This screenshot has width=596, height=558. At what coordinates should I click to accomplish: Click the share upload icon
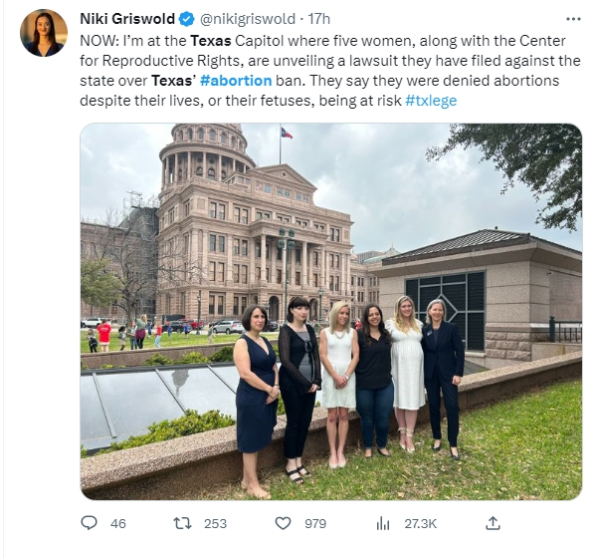[x=493, y=523]
